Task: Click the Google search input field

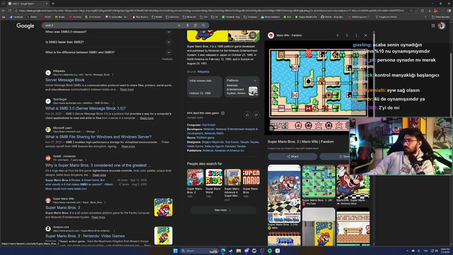Action: tap(110, 25)
